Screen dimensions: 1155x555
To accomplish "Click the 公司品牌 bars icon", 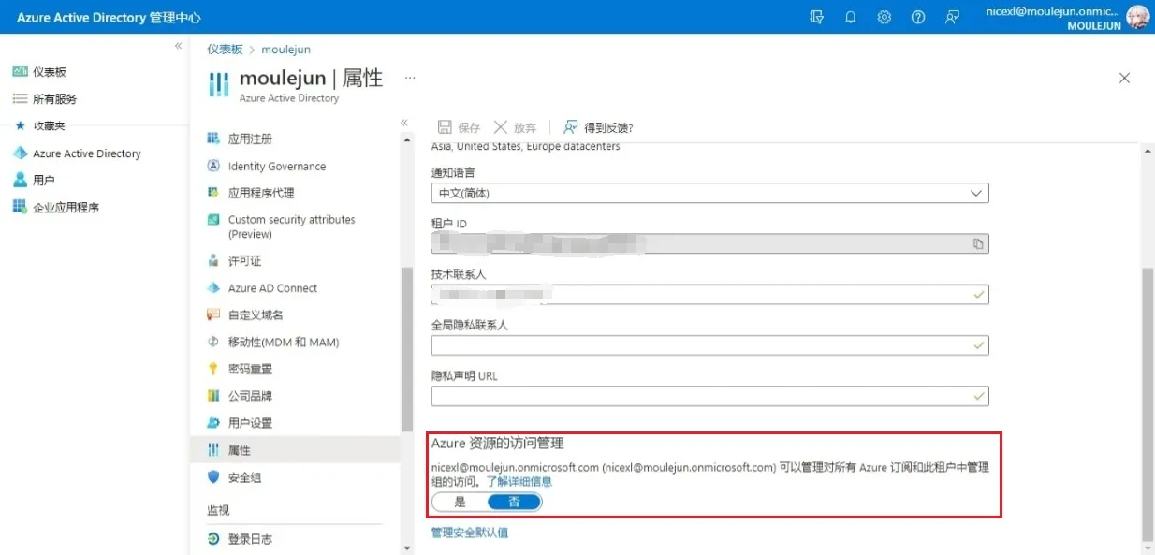I will coord(213,396).
